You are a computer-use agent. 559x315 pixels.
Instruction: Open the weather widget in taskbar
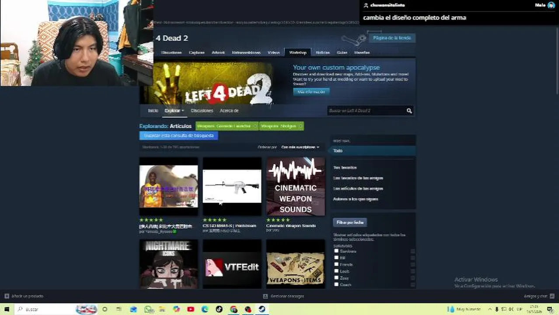coord(465,309)
